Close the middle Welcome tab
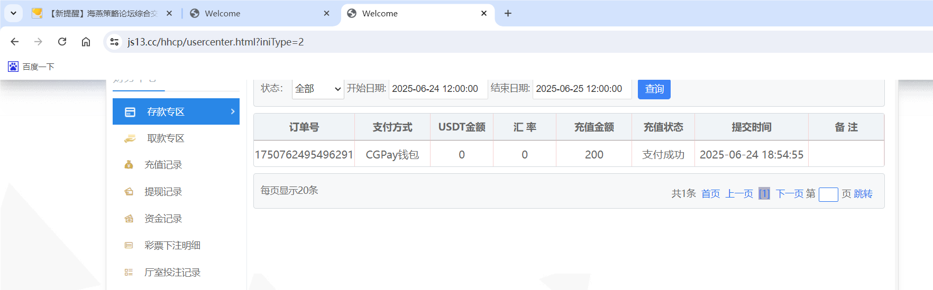 (x=326, y=13)
